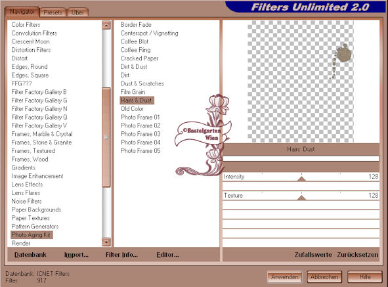
Task: Click the scroll down arrow in category list
Action: click(x=106, y=242)
